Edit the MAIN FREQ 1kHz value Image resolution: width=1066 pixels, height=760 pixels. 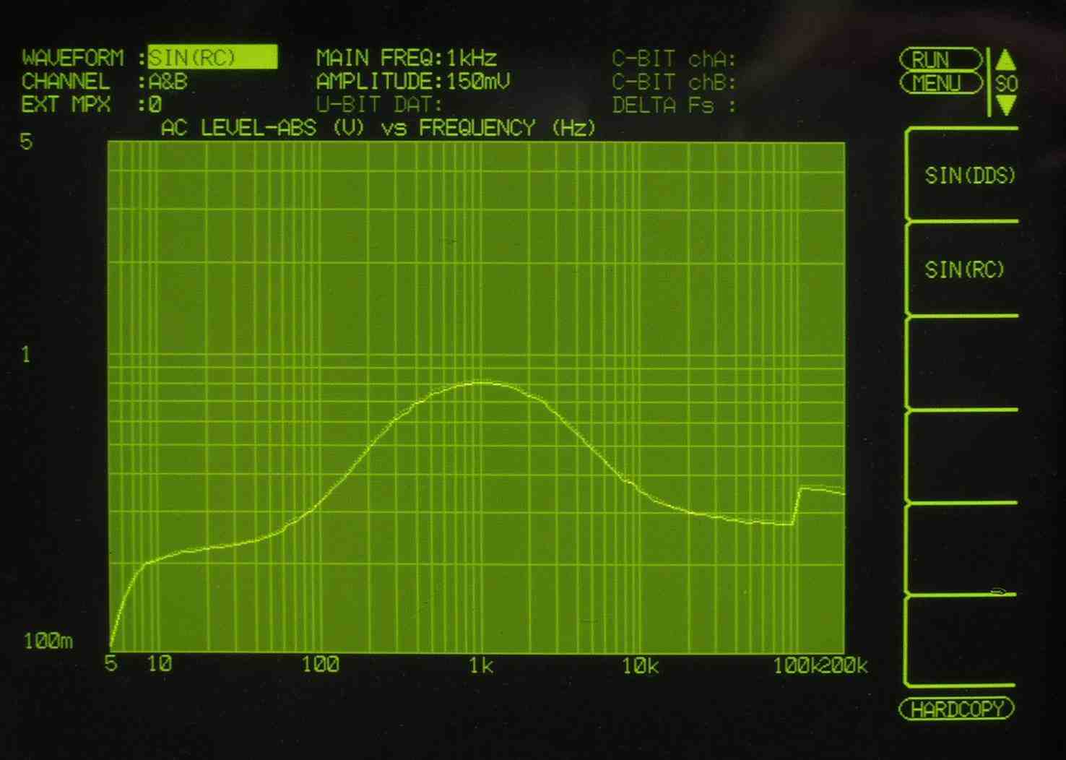coord(471,58)
